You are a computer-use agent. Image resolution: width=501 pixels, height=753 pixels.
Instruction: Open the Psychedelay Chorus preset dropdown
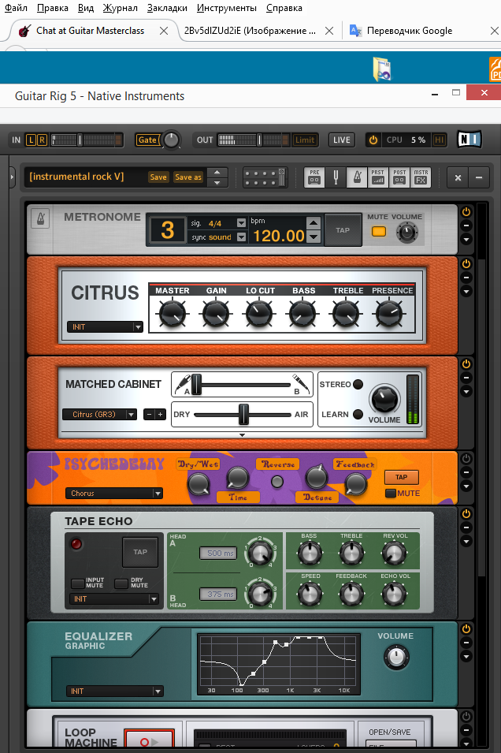[x=113, y=494]
